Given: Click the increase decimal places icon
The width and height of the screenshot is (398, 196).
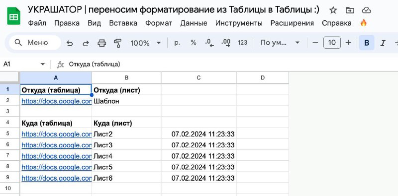Looking at the screenshot, I should click(226, 43).
